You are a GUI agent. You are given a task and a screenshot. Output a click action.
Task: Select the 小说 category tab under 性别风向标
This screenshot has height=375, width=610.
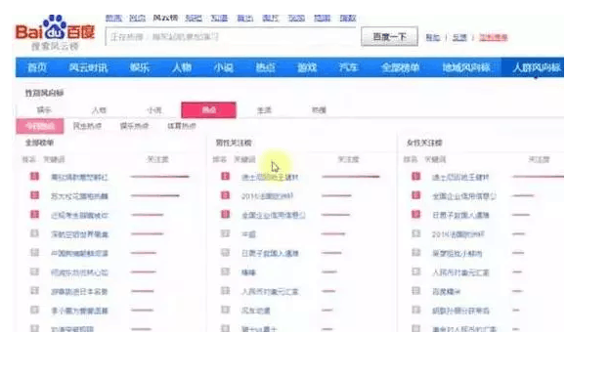coord(154,110)
